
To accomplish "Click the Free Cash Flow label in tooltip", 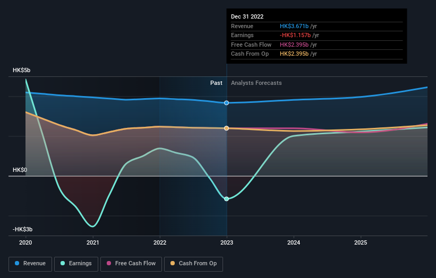I will click(x=251, y=45).
